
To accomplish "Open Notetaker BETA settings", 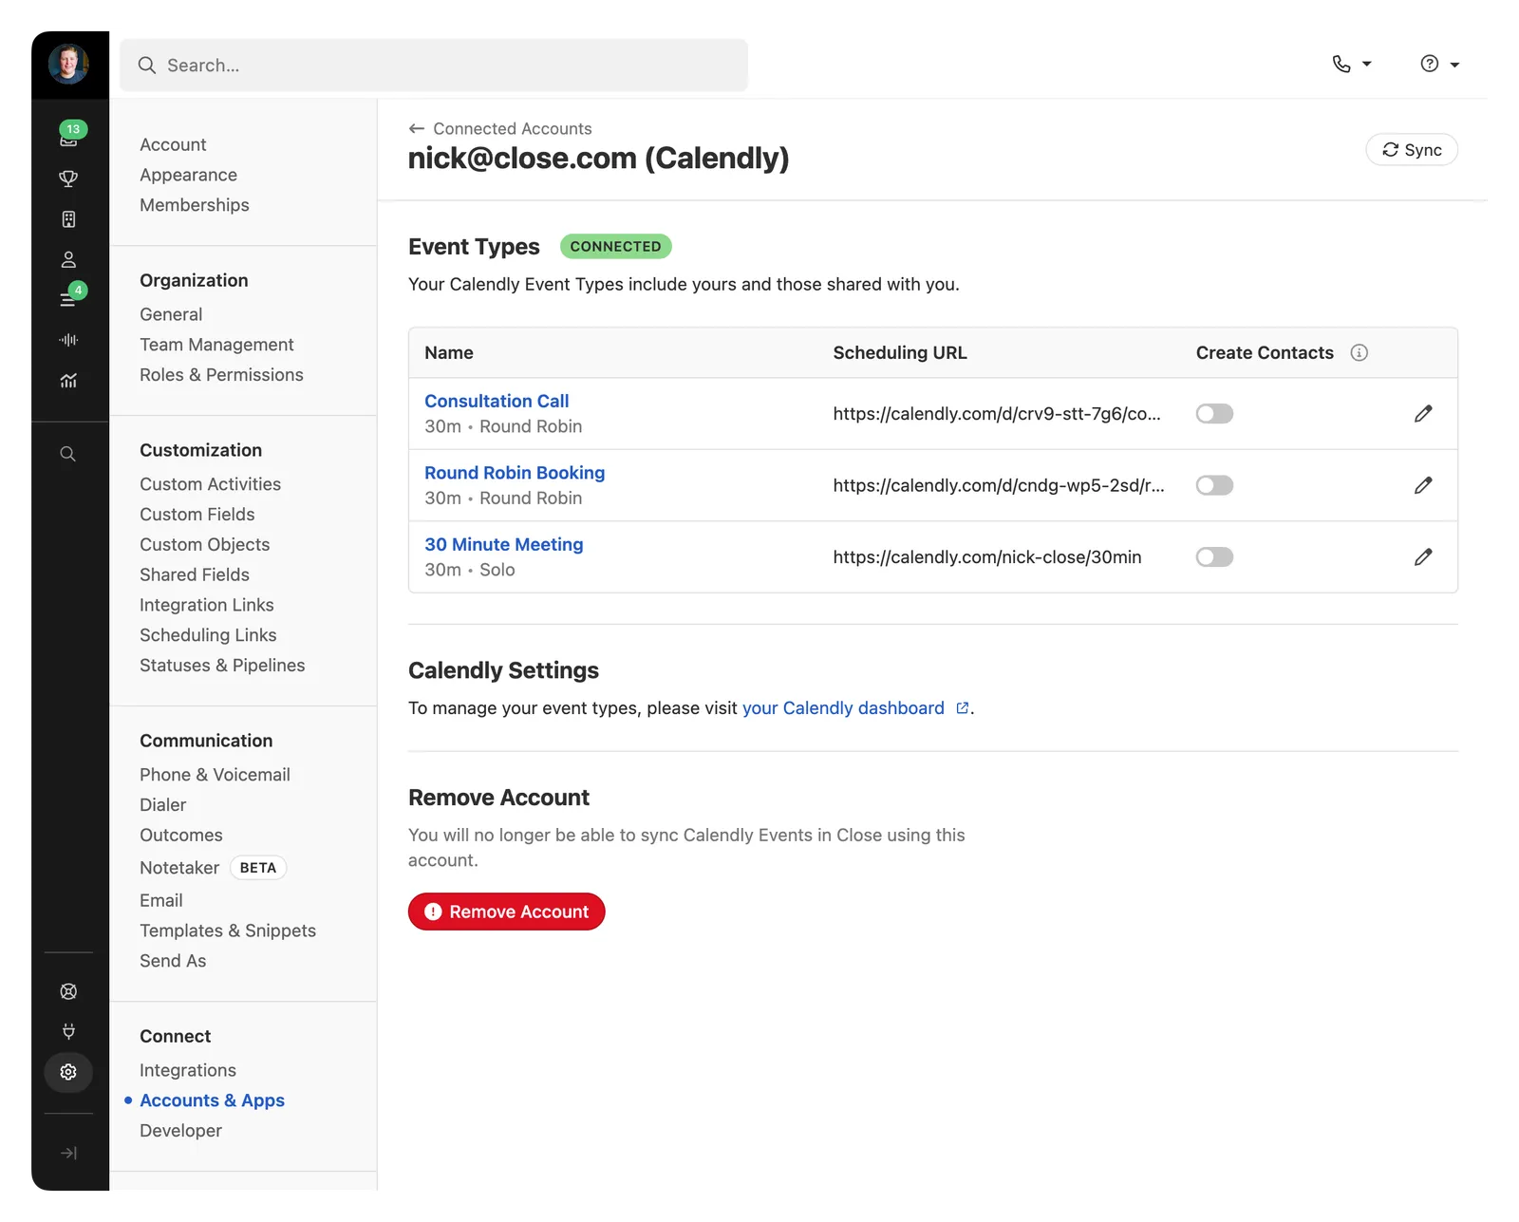I will (x=213, y=868).
